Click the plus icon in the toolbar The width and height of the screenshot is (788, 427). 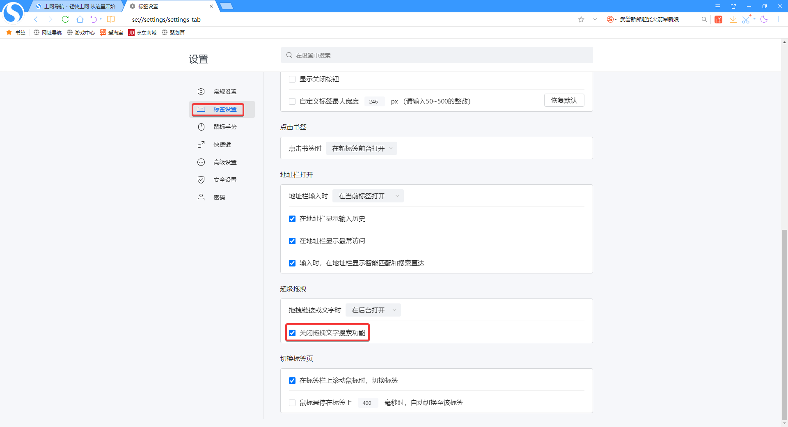(x=779, y=19)
